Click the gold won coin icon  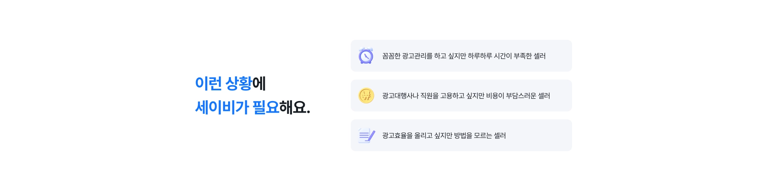pyautogui.click(x=366, y=95)
